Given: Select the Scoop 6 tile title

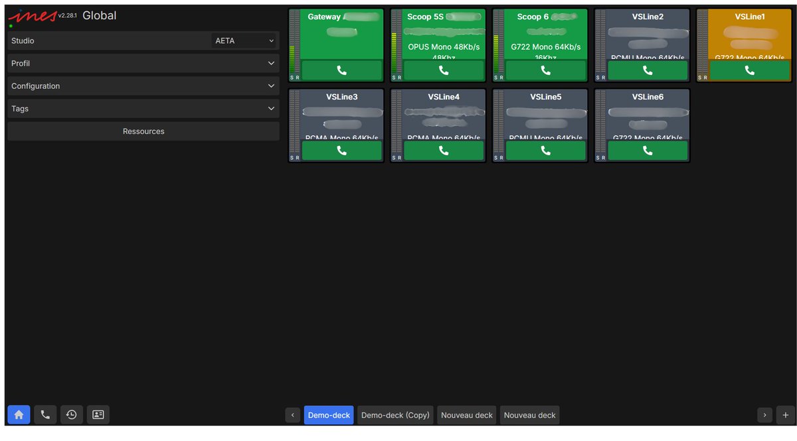Looking at the screenshot, I should coord(533,17).
